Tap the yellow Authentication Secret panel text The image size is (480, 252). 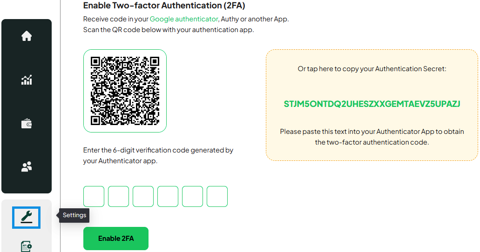coord(372,69)
